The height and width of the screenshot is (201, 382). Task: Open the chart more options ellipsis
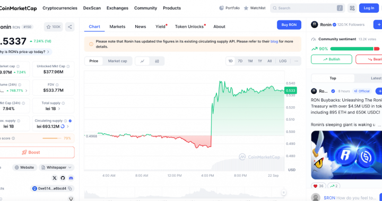point(296,61)
